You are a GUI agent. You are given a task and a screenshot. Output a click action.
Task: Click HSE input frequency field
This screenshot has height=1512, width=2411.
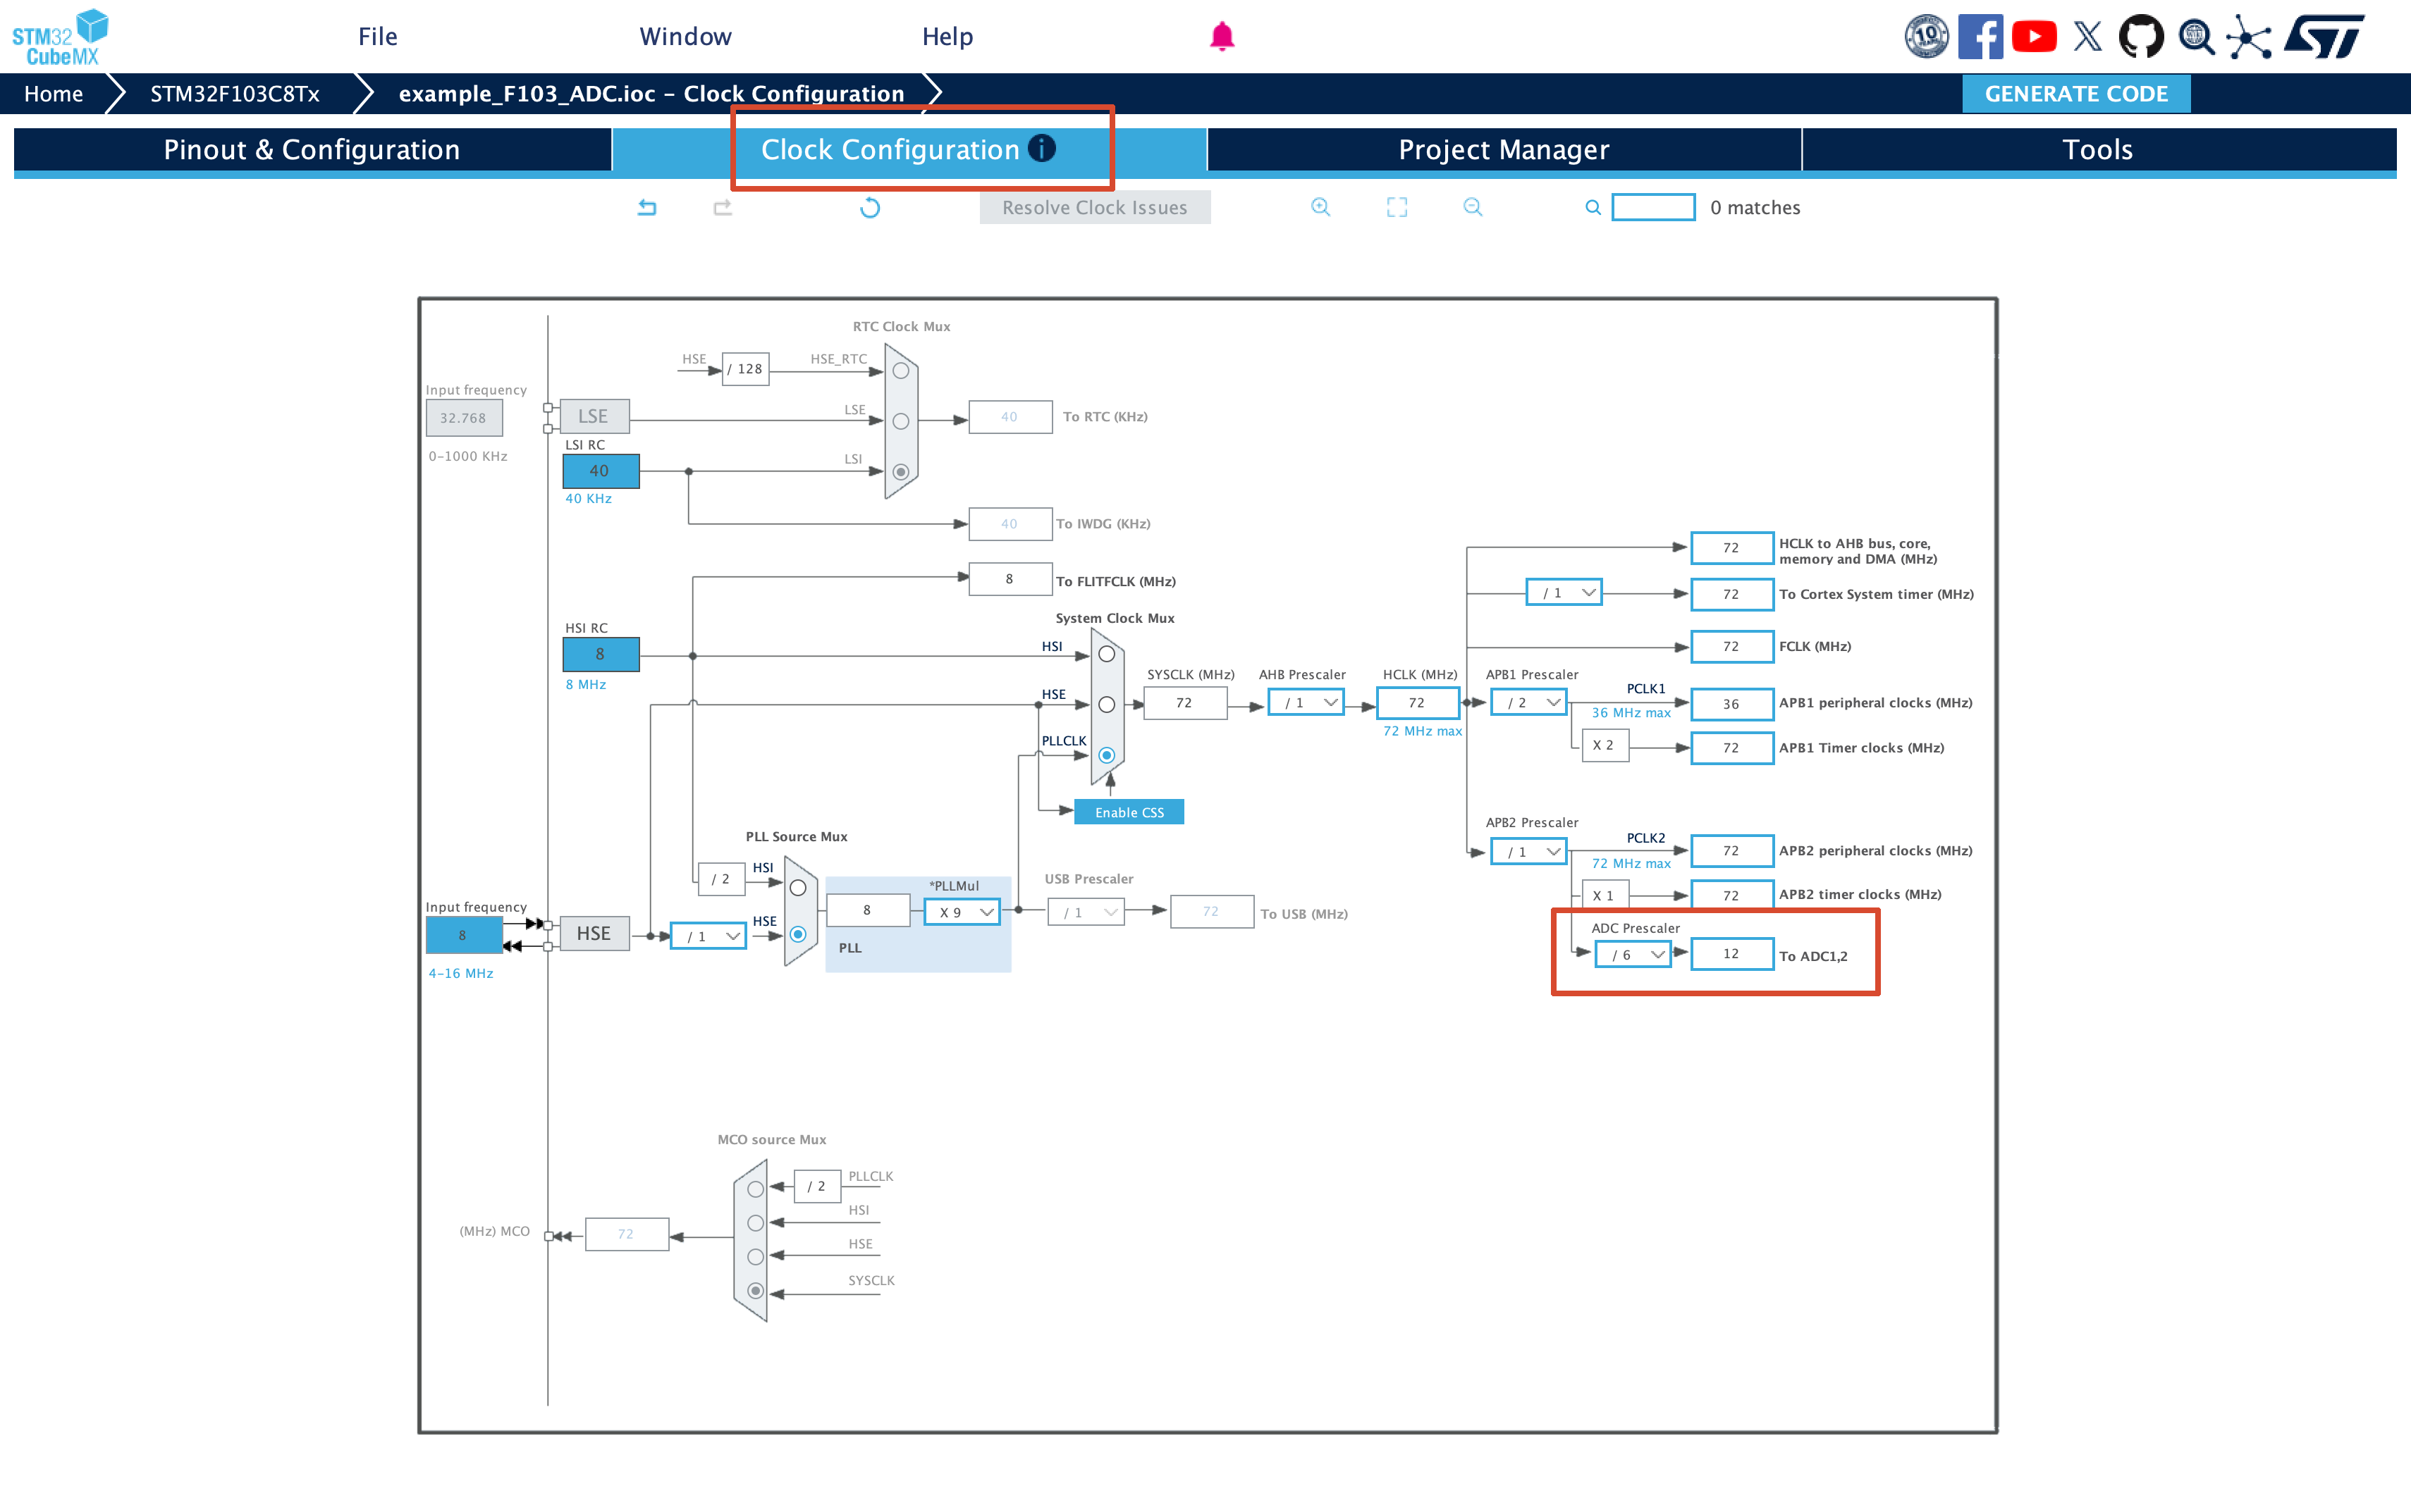pos(463,936)
